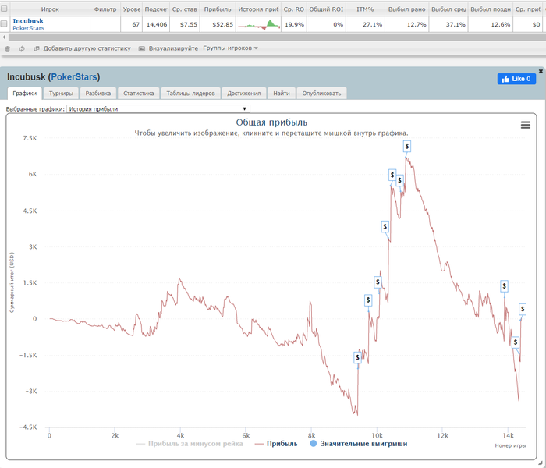Sort by the Общий ROI column header
Image resolution: width=546 pixels, height=468 pixels.
(326, 9)
